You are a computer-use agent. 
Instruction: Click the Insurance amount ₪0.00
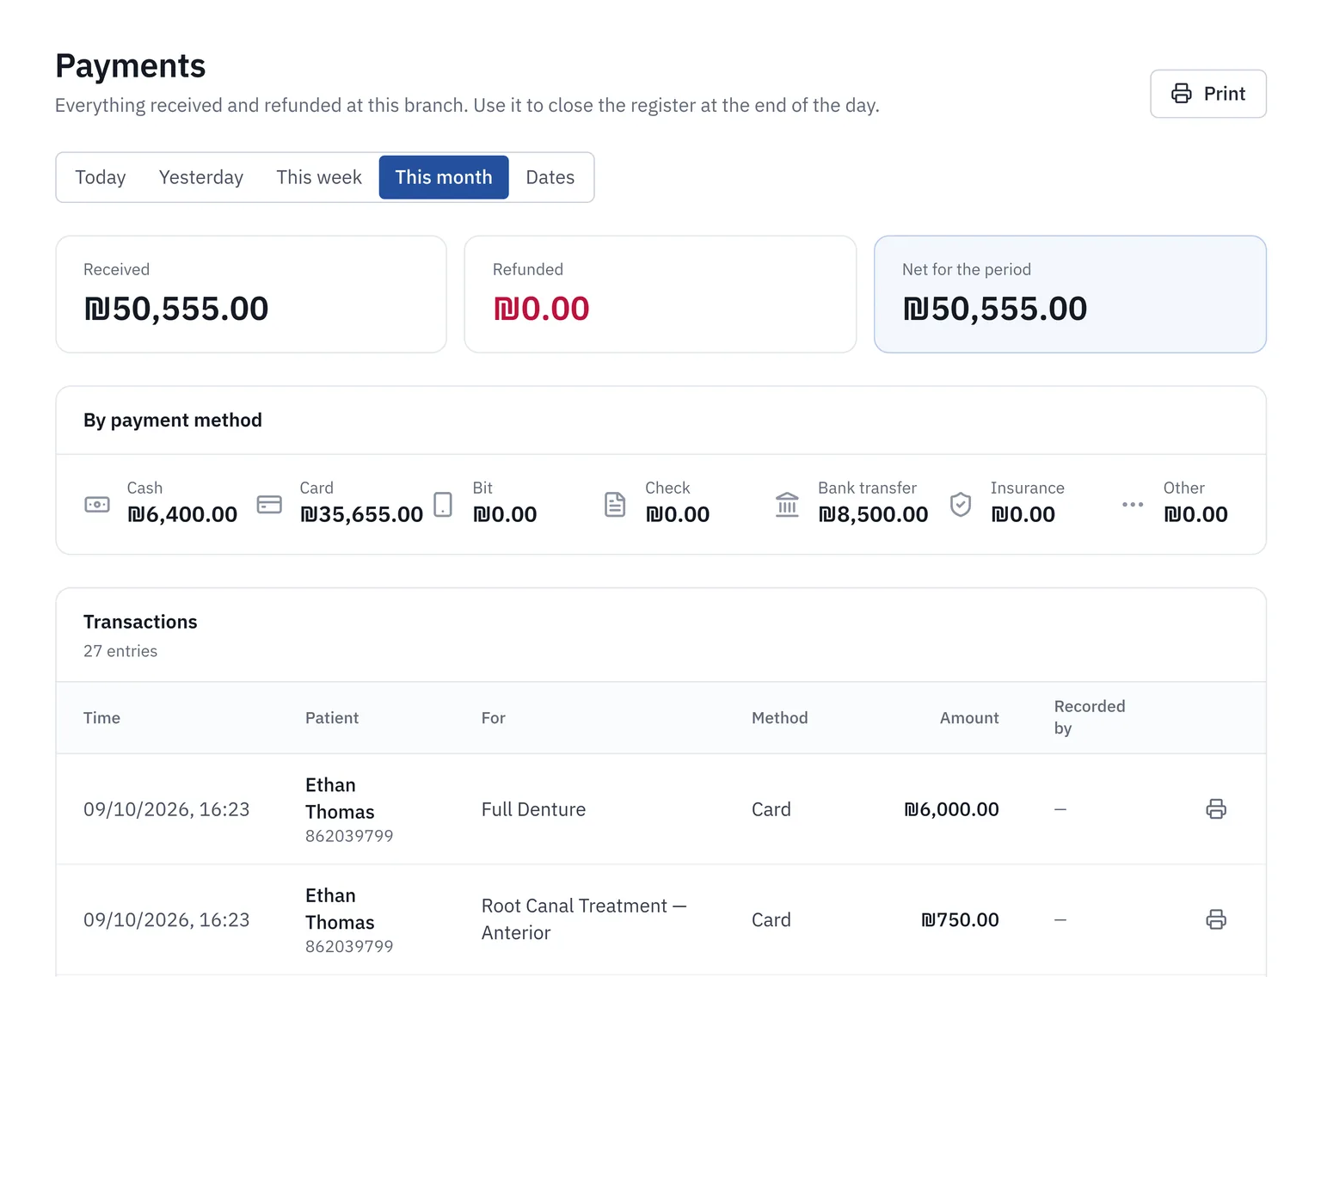pyautogui.click(x=1023, y=514)
